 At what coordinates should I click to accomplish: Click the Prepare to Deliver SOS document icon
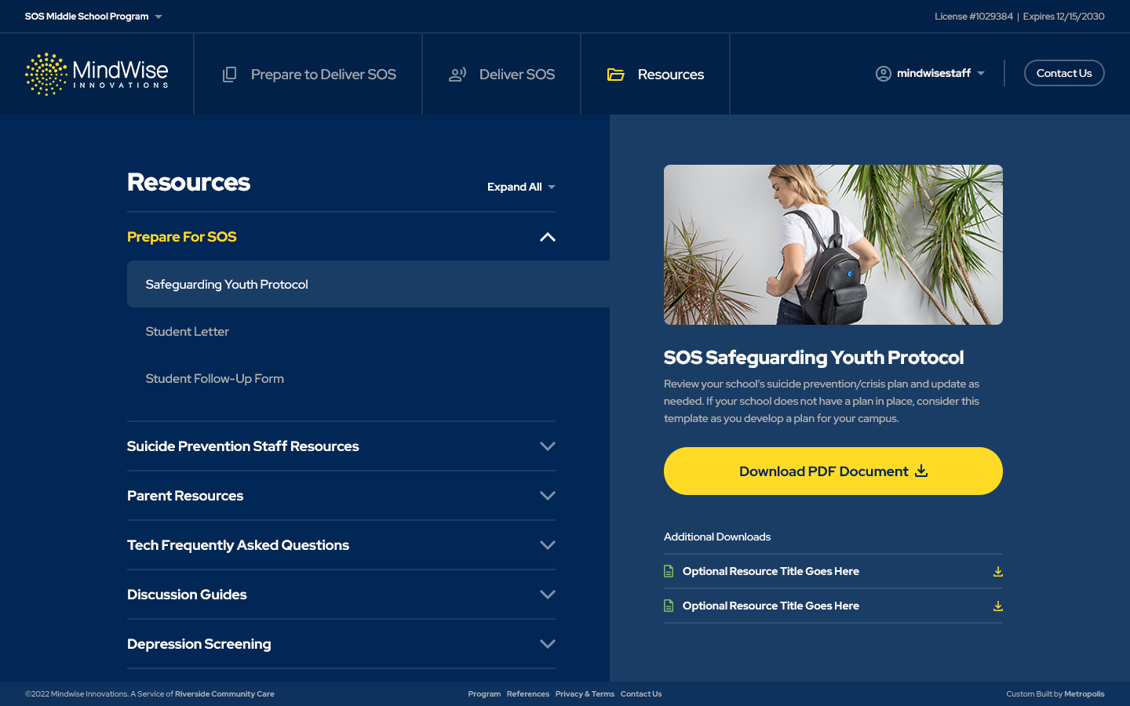229,75
